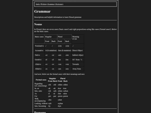151x113 pixels.
Task: Click the 'Away from' meaning cell
Action: click(x=78, y=69)
